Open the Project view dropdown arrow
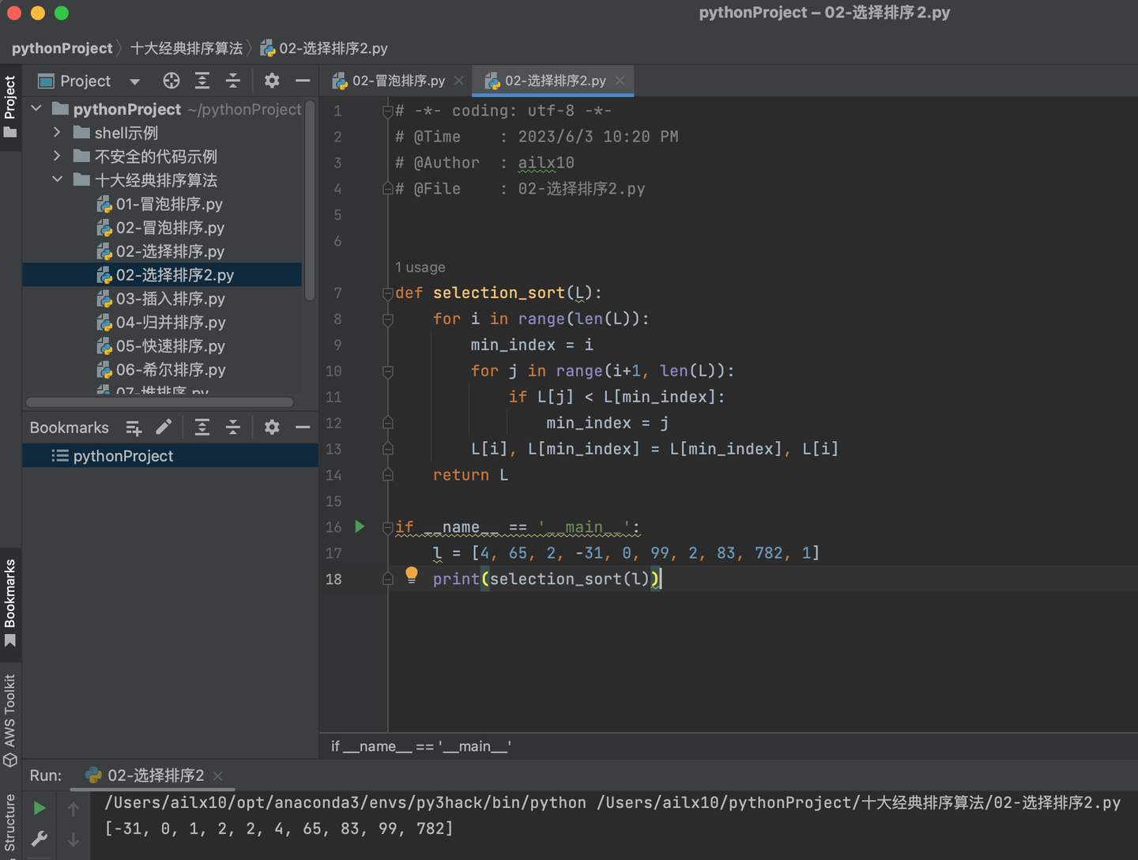This screenshot has height=860, width=1138. point(134,81)
